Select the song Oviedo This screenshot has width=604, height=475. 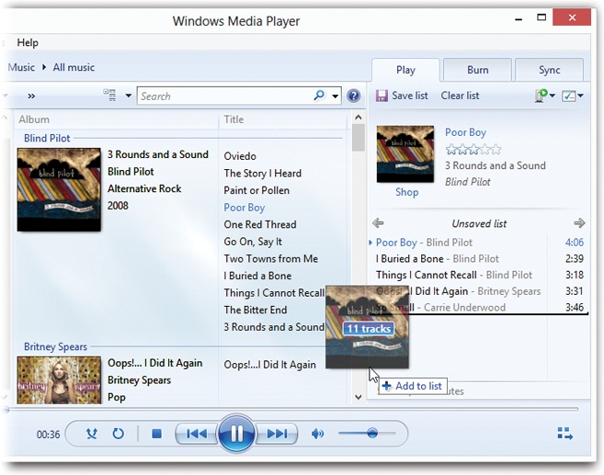[240, 156]
